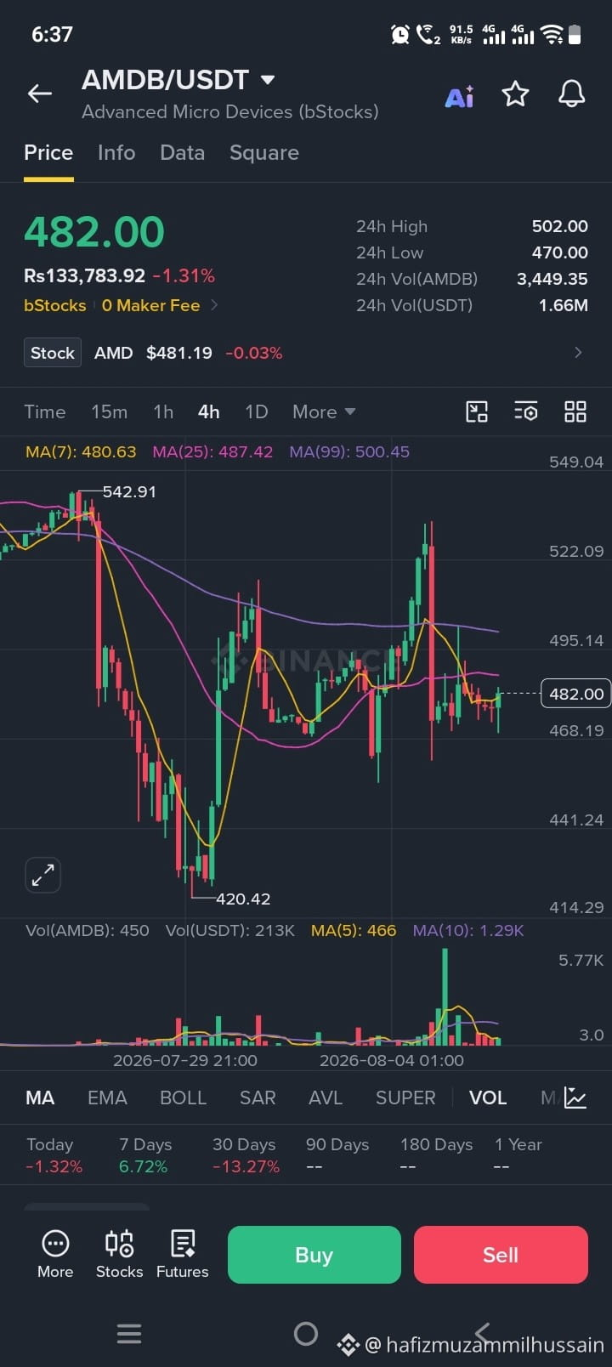Image resolution: width=612 pixels, height=1367 pixels.
Task: Tap the Stock tag label
Action: coord(53,353)
